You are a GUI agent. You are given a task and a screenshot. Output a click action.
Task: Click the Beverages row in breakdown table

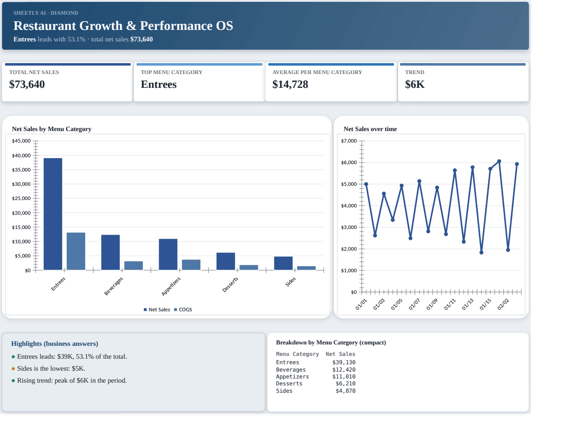click(316, 370)
